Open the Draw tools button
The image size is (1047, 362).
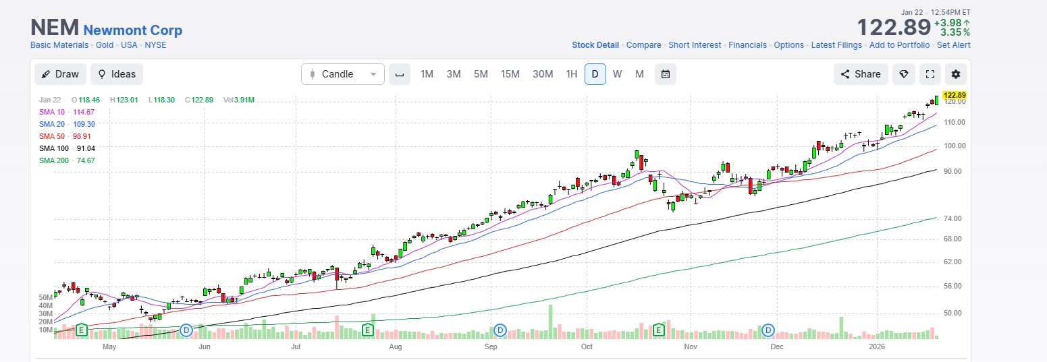60,74
